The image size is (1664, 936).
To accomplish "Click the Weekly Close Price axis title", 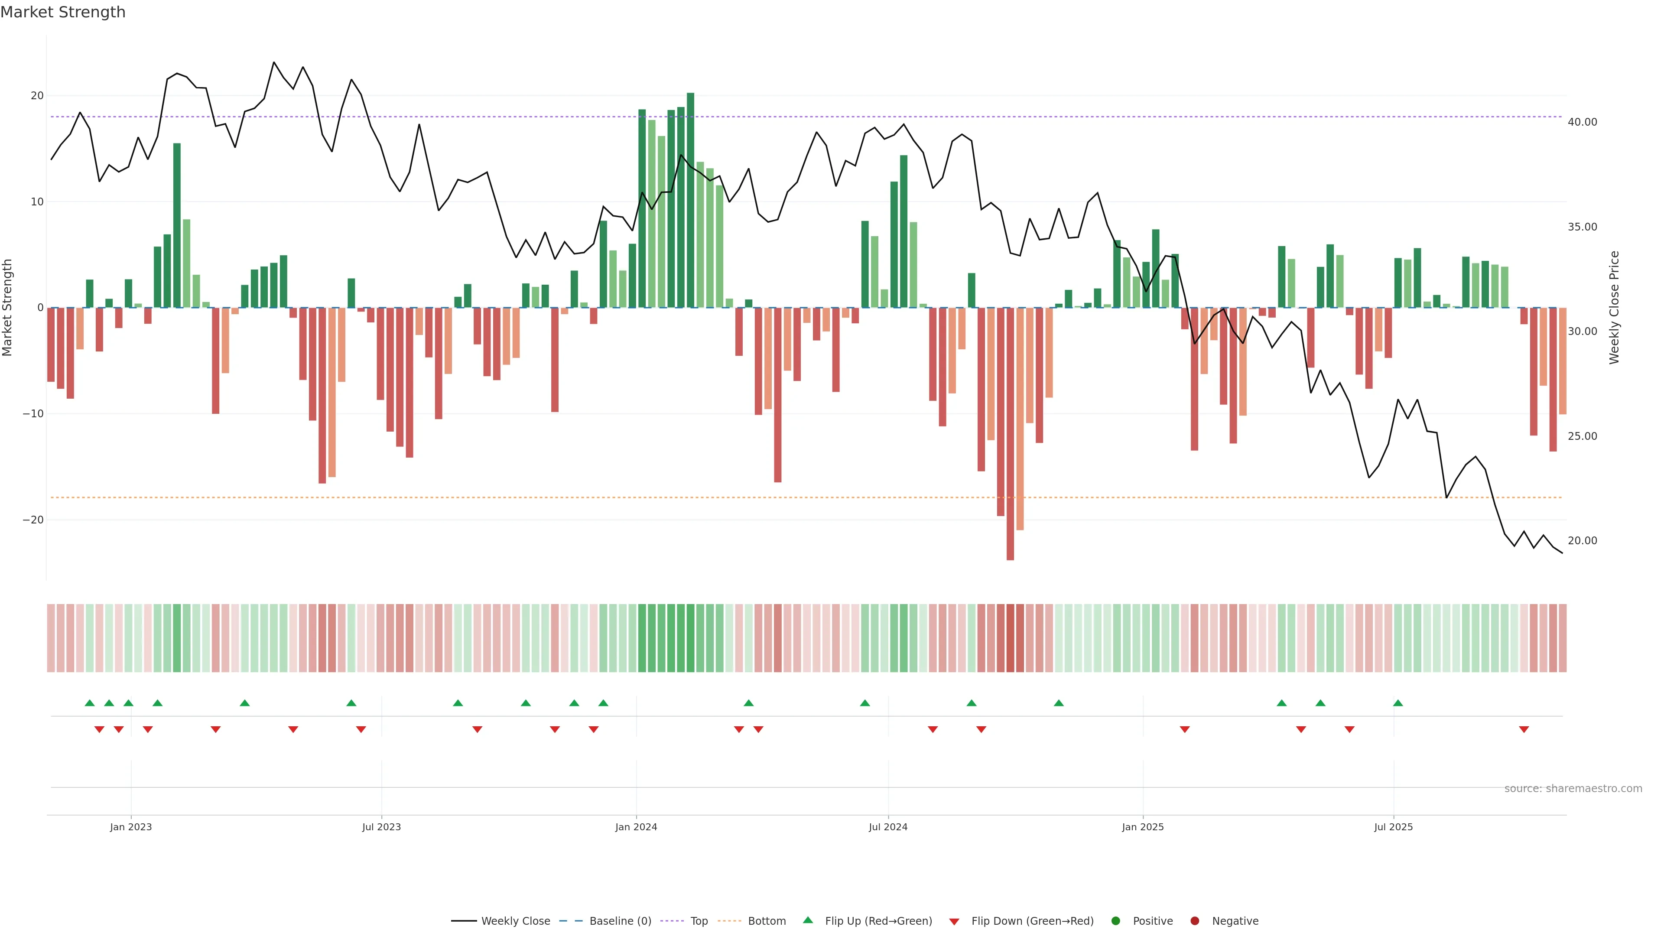I will [x=1614, y=308].
